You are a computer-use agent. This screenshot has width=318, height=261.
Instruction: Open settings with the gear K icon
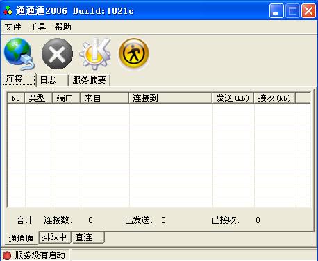[95, 54]
